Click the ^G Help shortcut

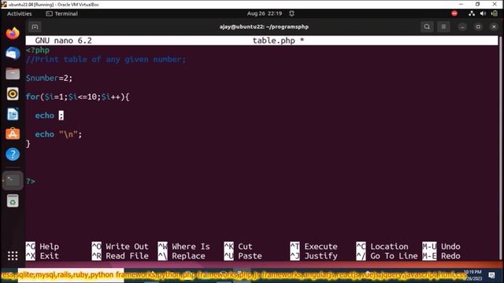(x=43, y=246)
